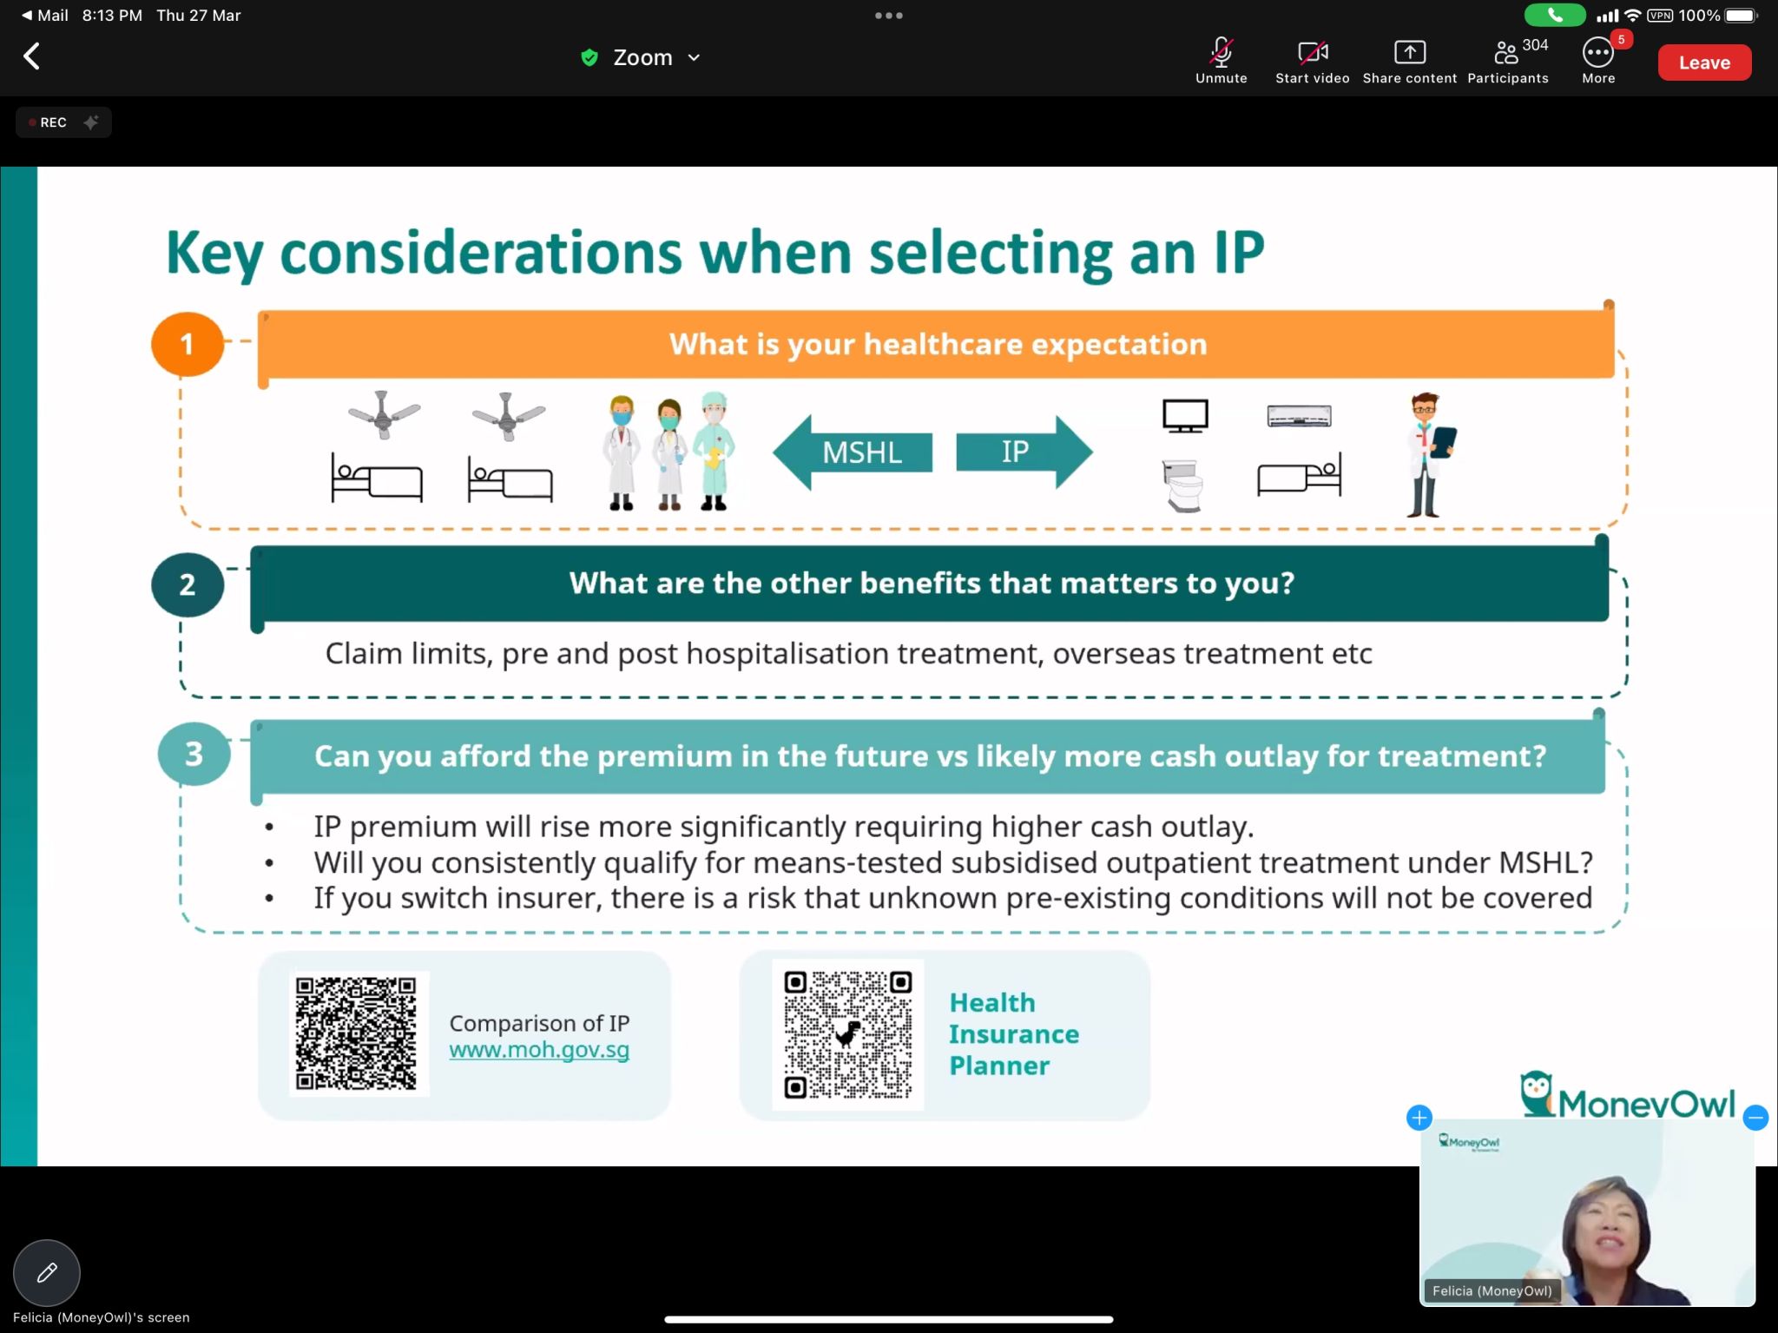Click the 'Felicia (MoneyOwl)' name tag

(1492, 1290)
